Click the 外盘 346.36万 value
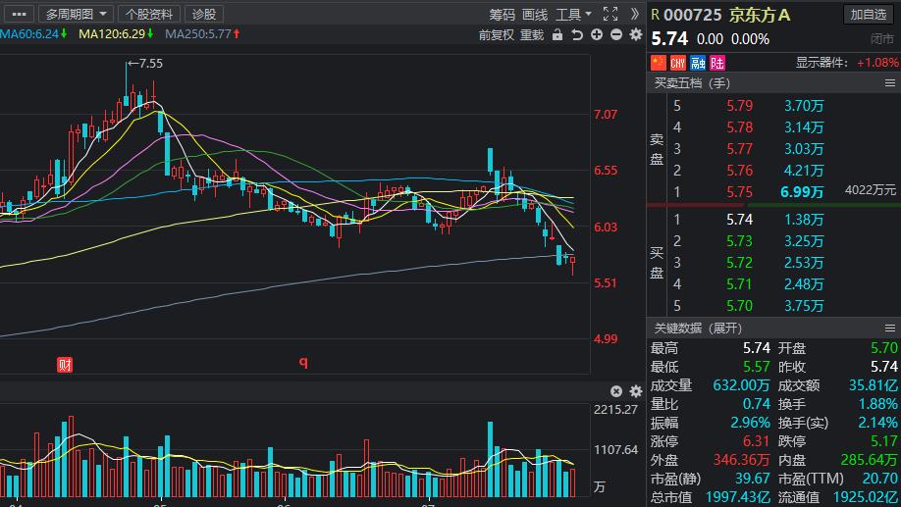 point(741,460)
